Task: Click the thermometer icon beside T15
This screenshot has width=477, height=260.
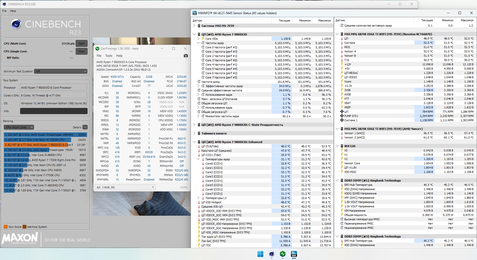Action: (342, 60)
